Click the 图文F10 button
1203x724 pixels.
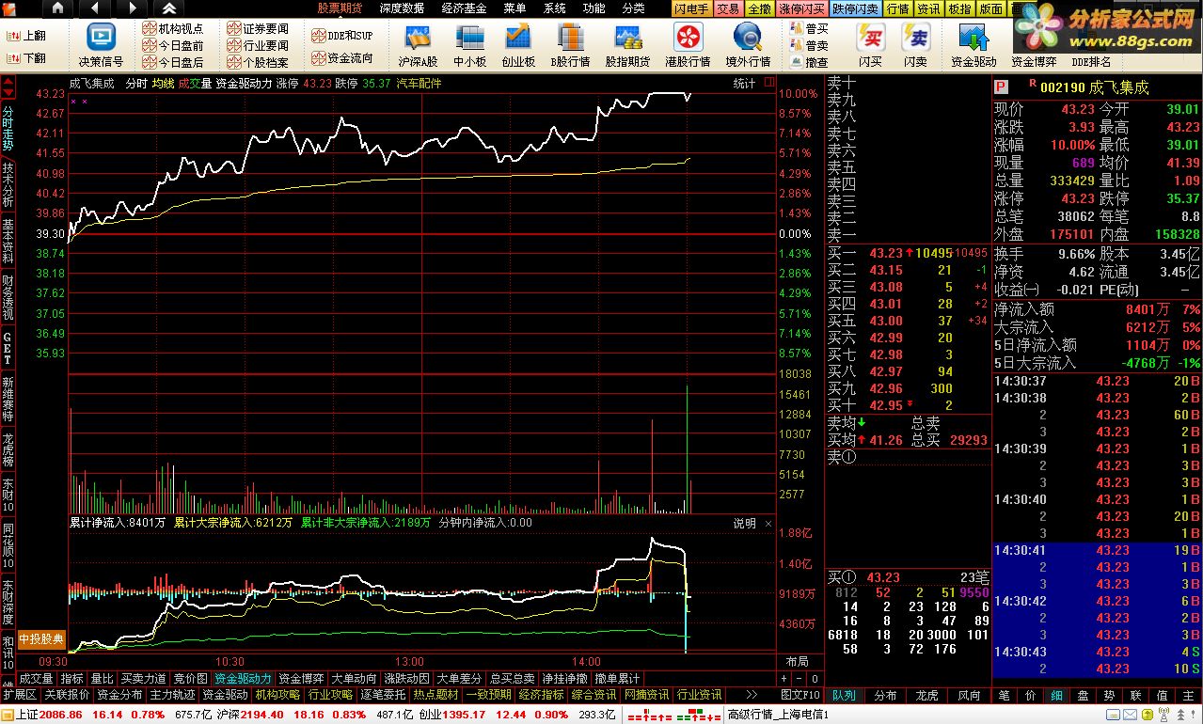tap(800, 695)
